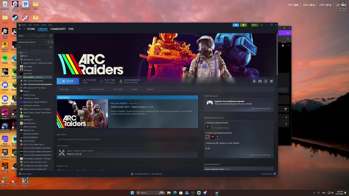Open the Steam menu
The width and height of the screenshot is (349, 196).
24,25
